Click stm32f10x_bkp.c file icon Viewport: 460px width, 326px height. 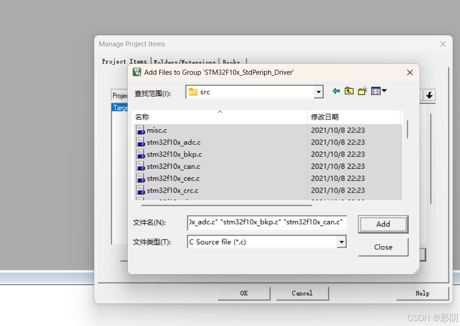coord(141,154)
